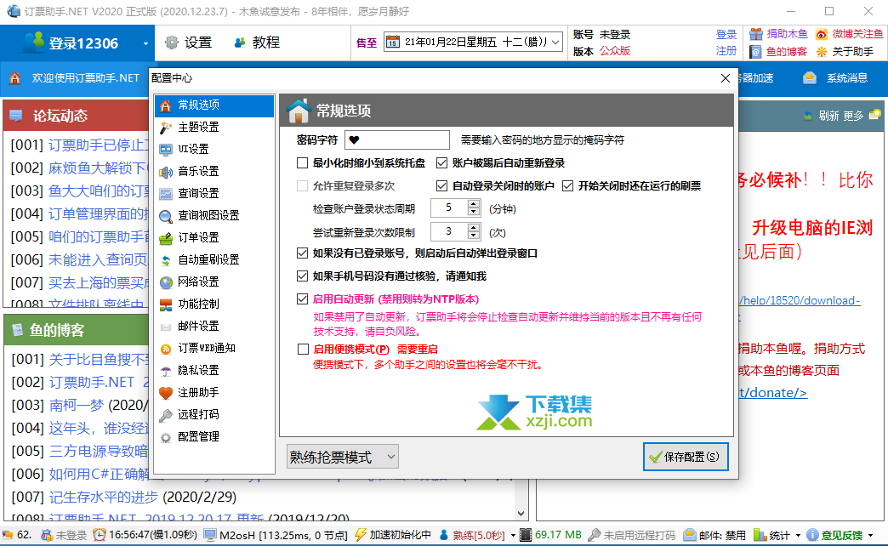The width and height of the screenshot is (888, 546).
Task: Click 捐助木鱼 gift icon
Action: 755,34
